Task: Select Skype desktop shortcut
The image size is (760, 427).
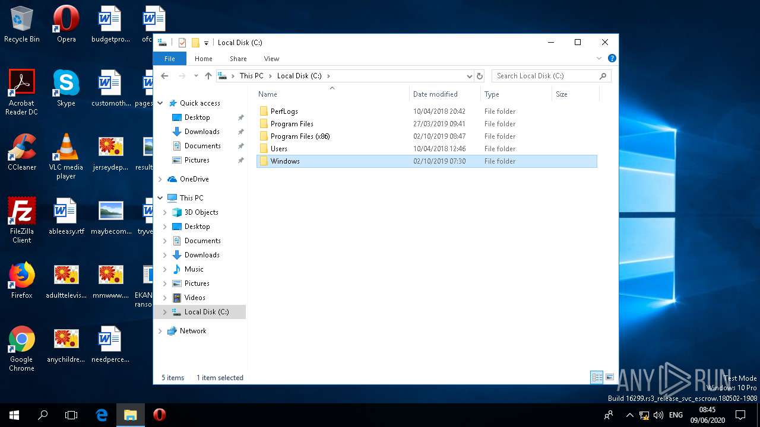Action: pos(66,88)
